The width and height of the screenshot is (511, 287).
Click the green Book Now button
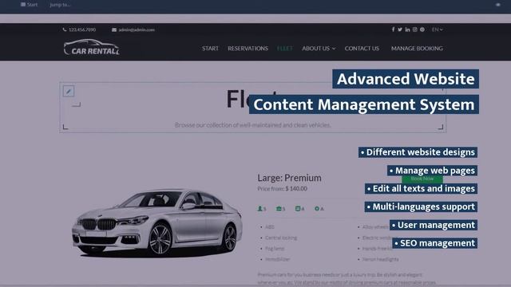pyautogui.click(x=422, y=179)
